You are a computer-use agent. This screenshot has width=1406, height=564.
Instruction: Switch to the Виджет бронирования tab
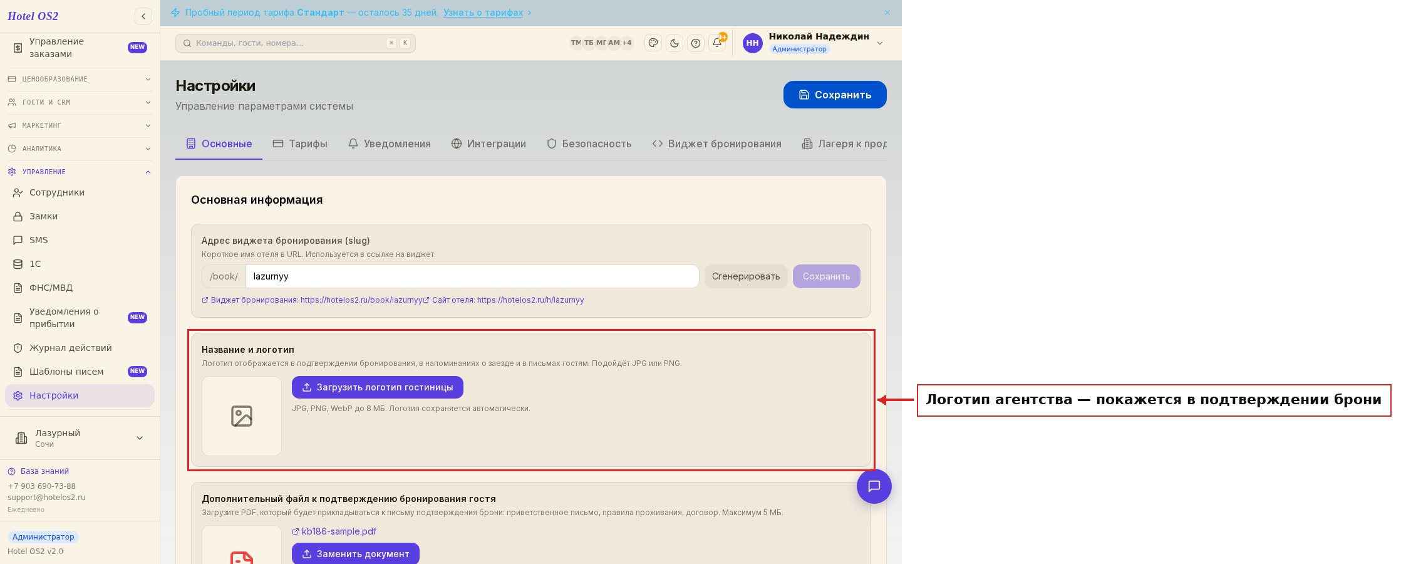click(x=717, y=144)
